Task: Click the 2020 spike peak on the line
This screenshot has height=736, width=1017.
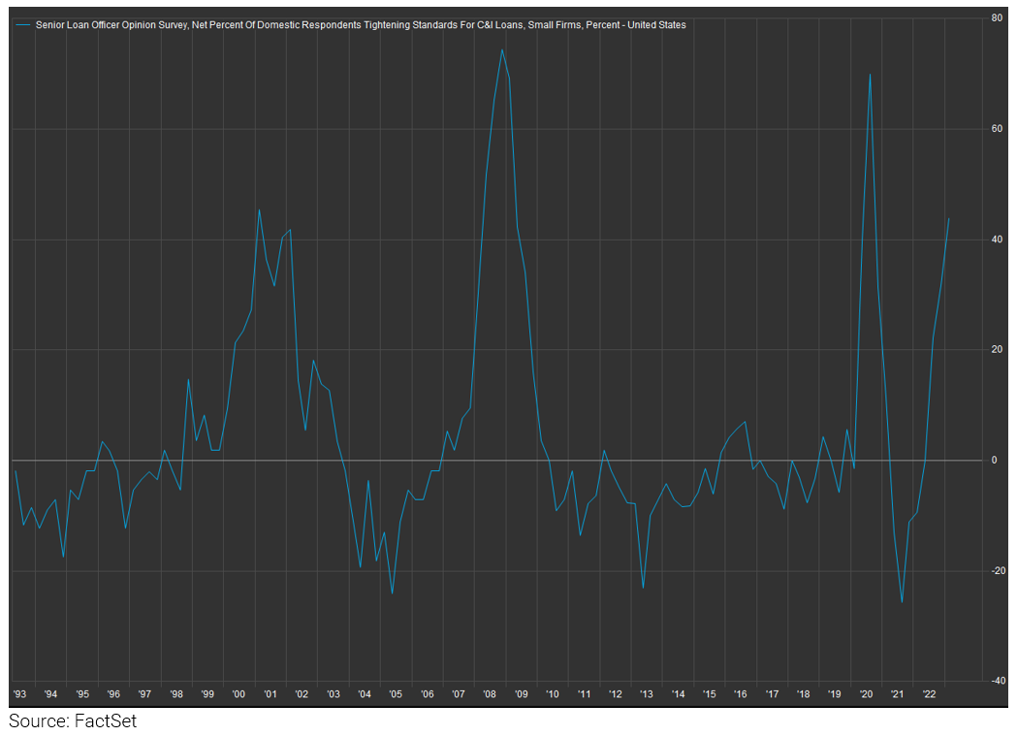Action: point(870,75)
